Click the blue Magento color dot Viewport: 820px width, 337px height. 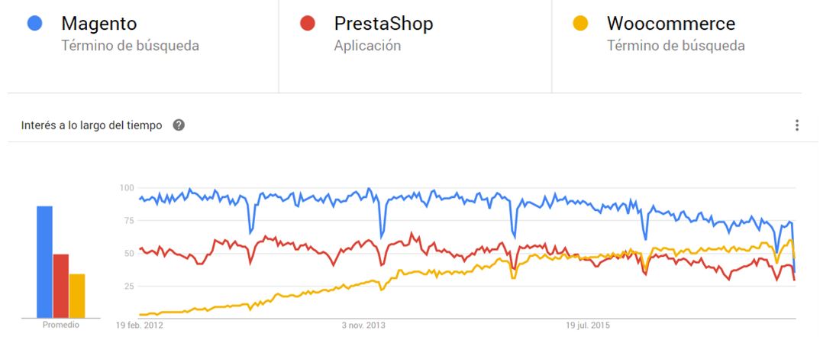click(x=34, y=23)
